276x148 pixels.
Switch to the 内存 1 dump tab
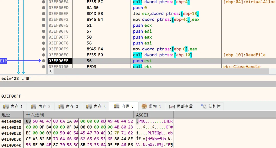tap(13, 106)
